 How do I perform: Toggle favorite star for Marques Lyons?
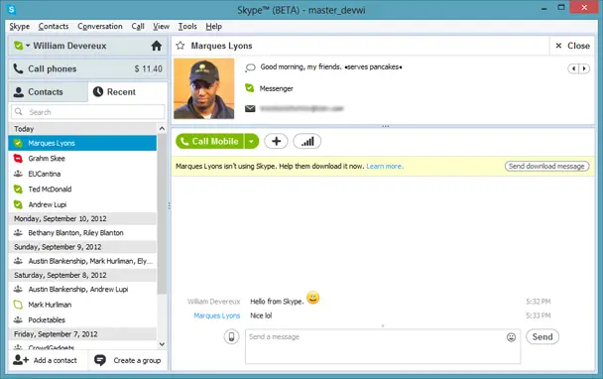pos(180,46)
